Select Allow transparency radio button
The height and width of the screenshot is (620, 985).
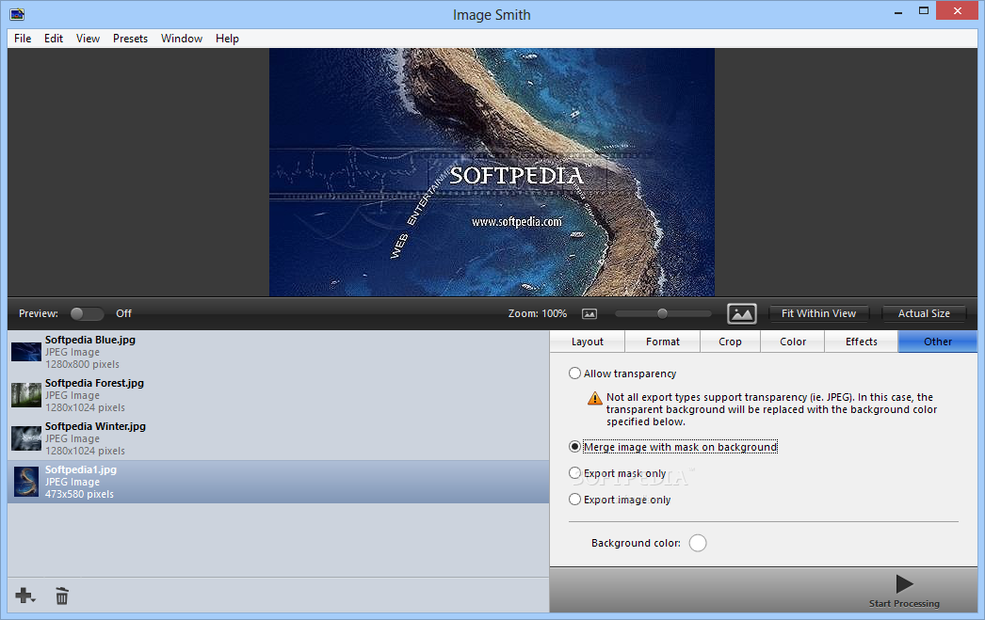(x=574, y=374)
